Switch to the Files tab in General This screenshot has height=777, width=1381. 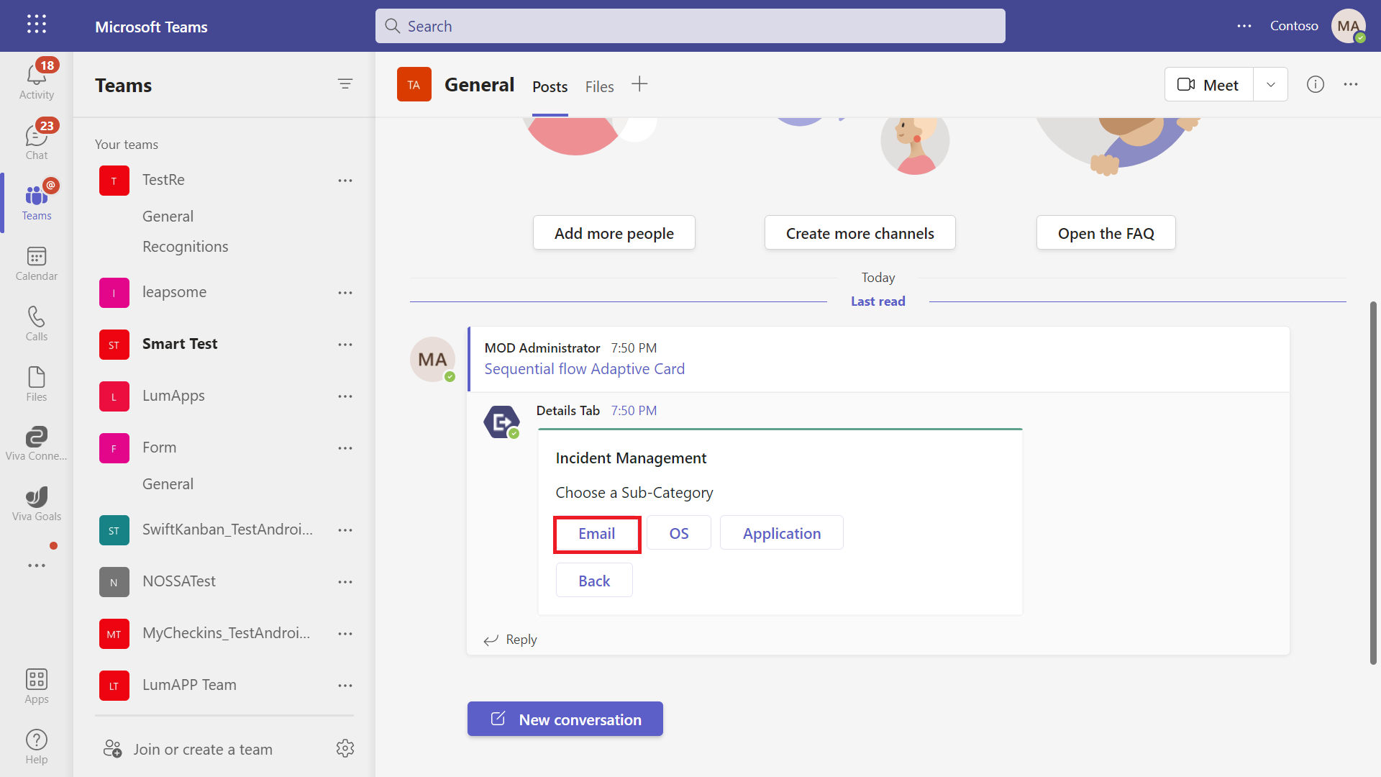coord(599,86)
